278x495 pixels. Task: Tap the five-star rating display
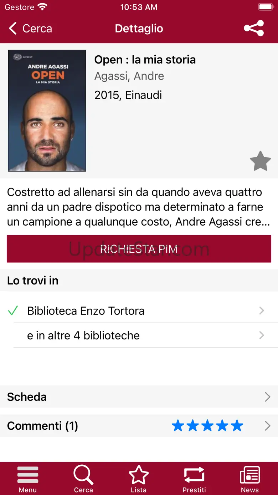[x=207, y=426]
